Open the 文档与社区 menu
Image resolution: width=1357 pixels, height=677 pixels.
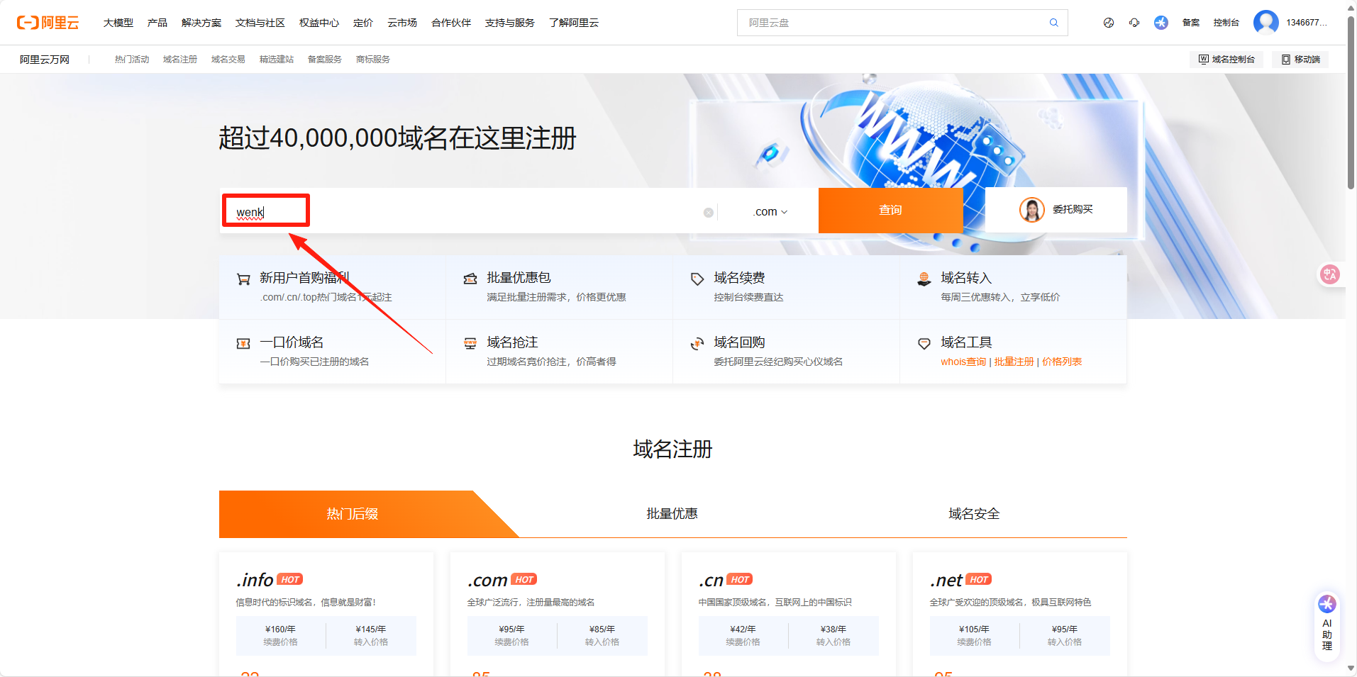[260, 23]
